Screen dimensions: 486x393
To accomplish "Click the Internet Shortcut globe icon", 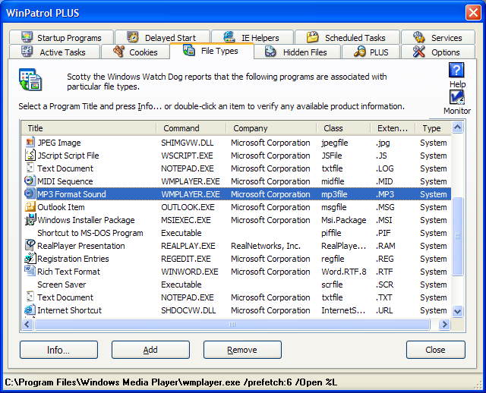I will [x=30, y=310].
